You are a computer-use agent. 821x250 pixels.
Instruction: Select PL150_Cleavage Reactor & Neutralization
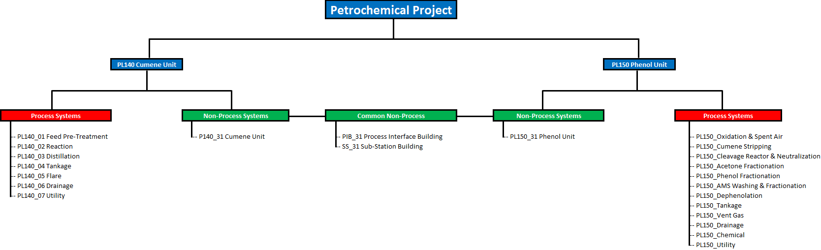pos(758,156)
